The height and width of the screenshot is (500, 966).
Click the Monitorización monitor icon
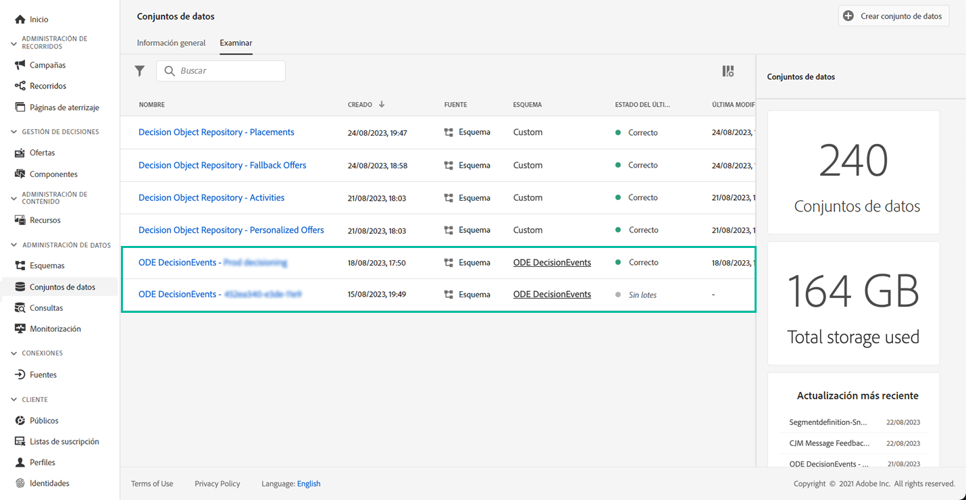[20, 329]
